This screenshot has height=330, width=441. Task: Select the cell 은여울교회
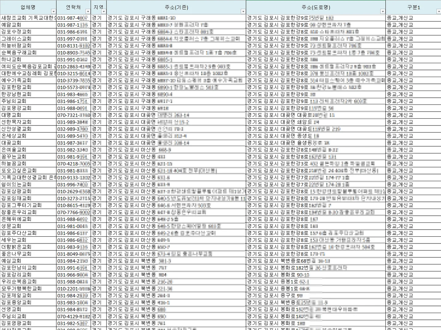[x=28, y=150]
